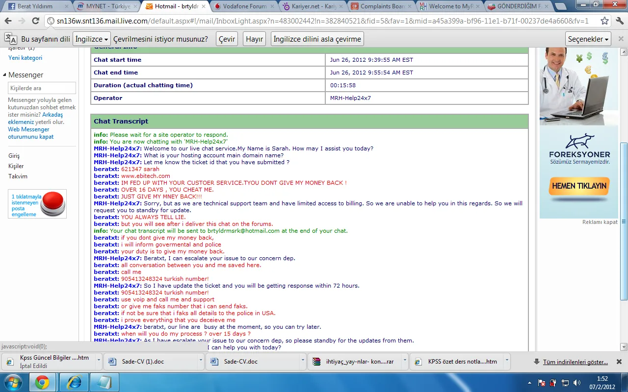Screen dimensions: 628x392
Task: Click the Yeni kategori link
Action: [x=25, y=58]
